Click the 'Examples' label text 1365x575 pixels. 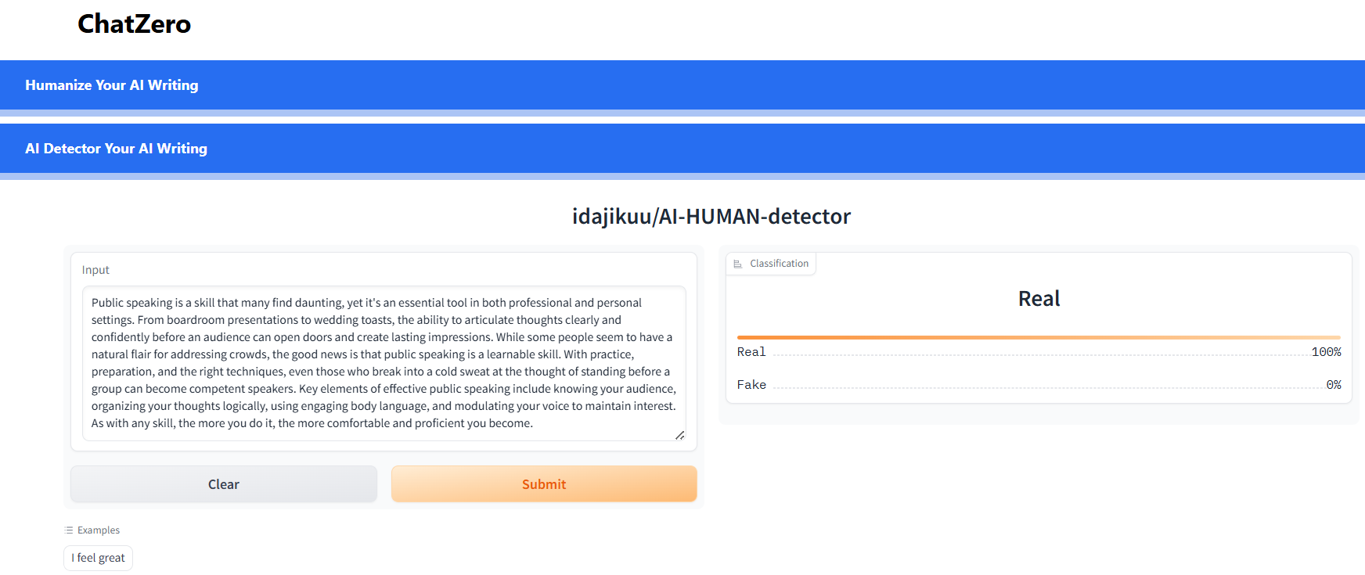(99, 530)
